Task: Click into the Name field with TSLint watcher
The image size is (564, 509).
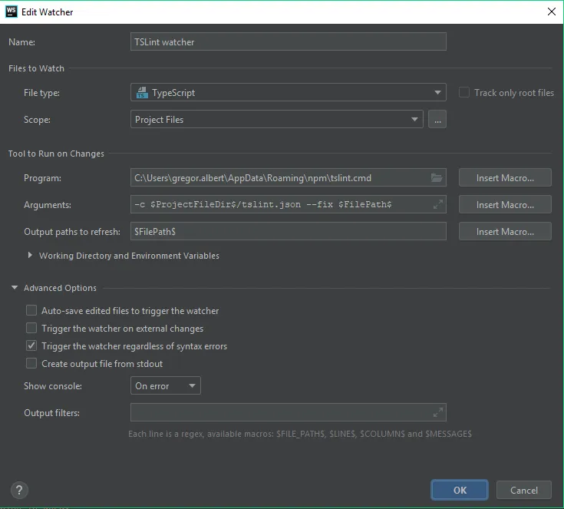Action: click(289, 42)
